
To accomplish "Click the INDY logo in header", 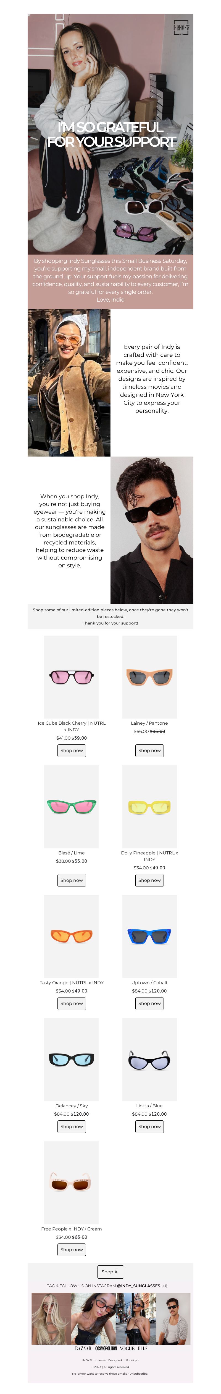I will pos(181,27).
